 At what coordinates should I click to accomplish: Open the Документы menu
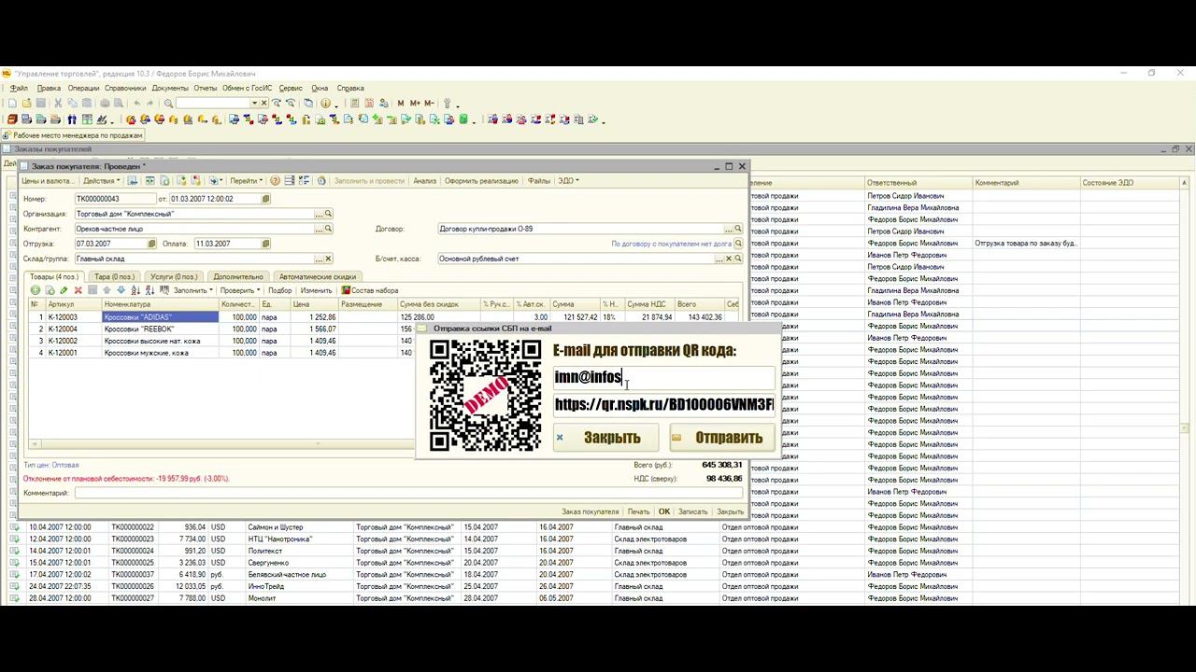[x=170, y=89]
